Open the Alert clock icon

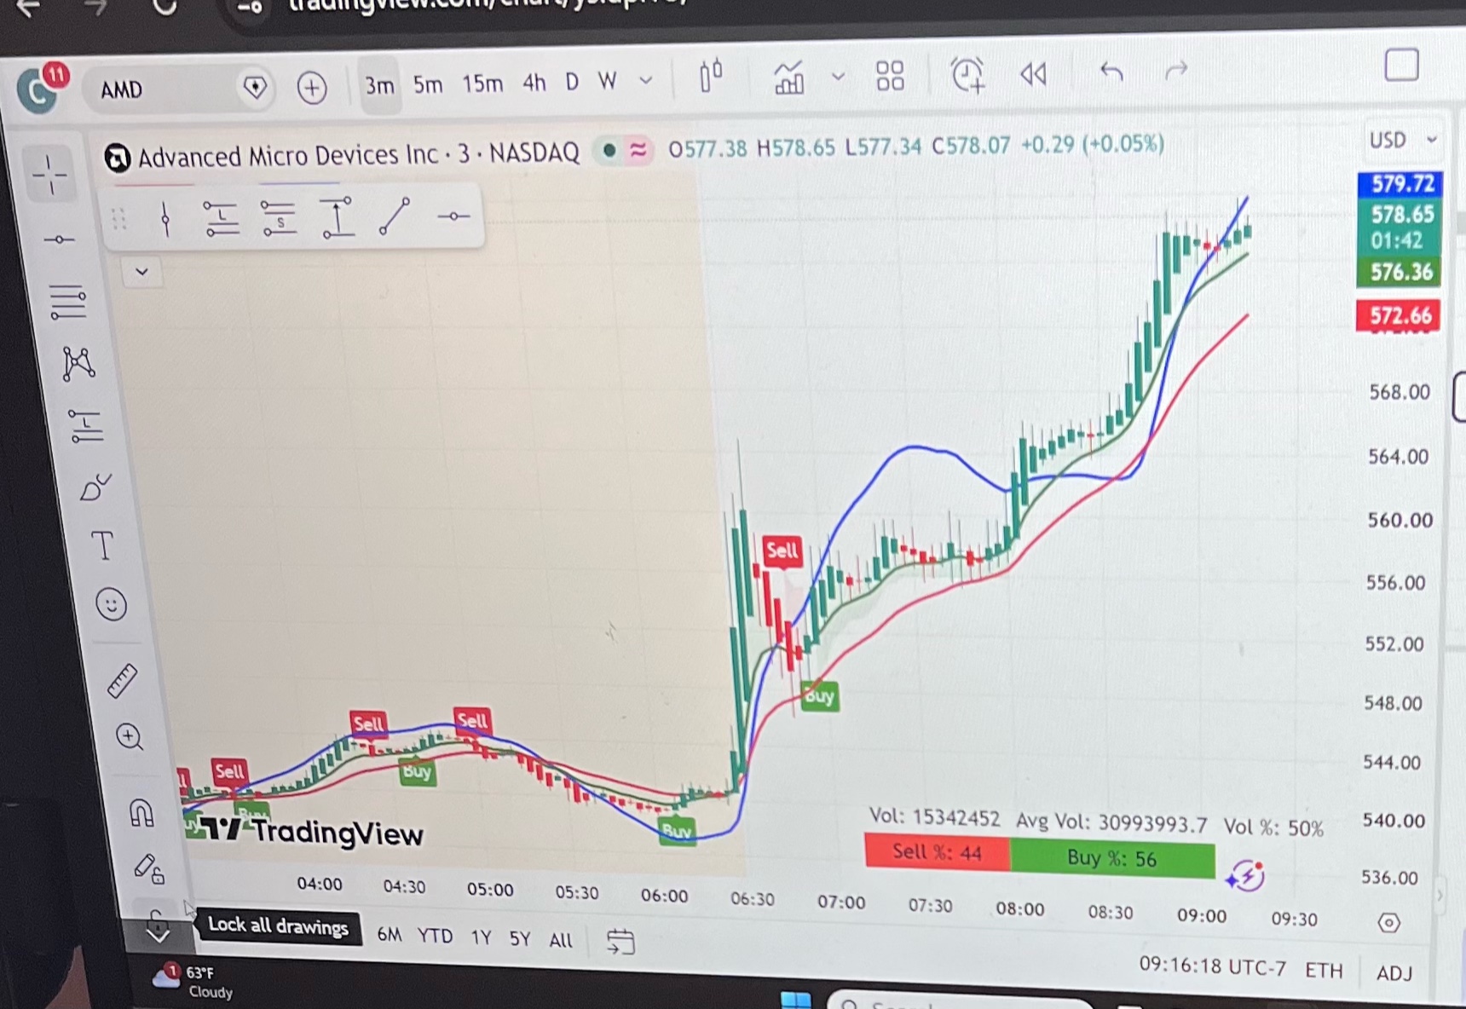click(x=968, y=74)
